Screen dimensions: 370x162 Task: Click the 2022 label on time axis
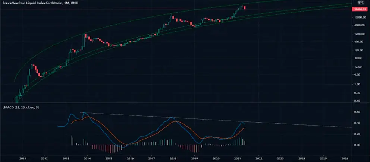(x=259, y=158)
